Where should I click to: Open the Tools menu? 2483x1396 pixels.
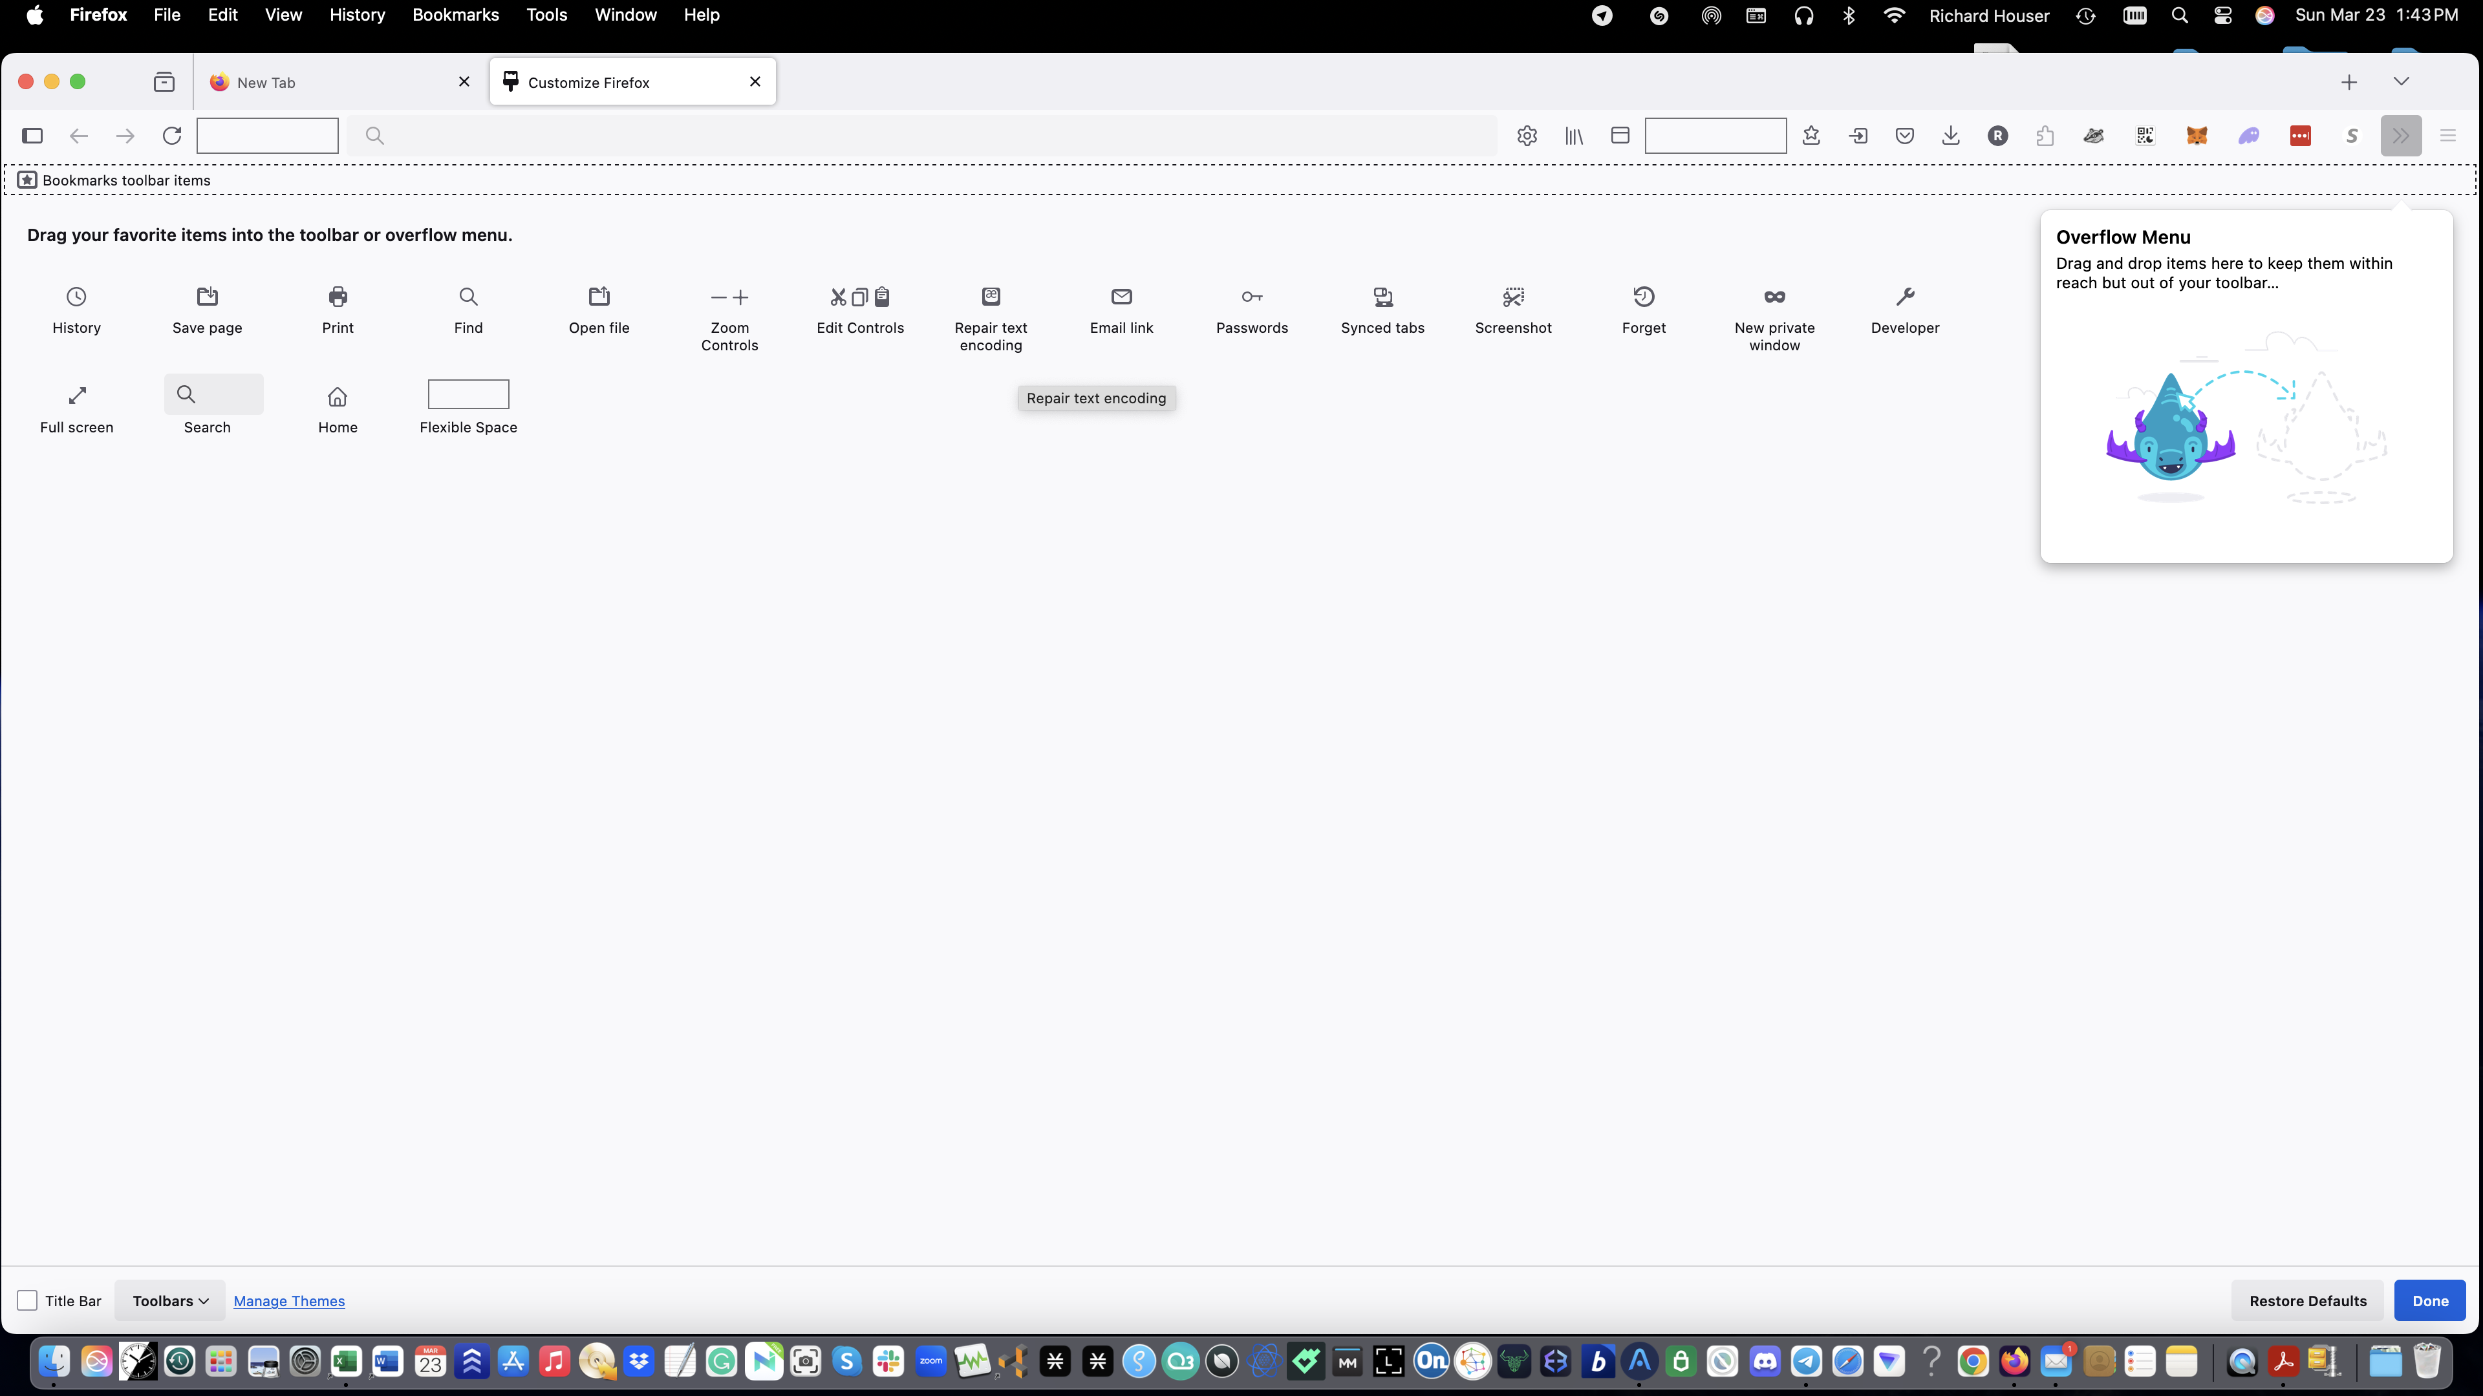(546, 16)
